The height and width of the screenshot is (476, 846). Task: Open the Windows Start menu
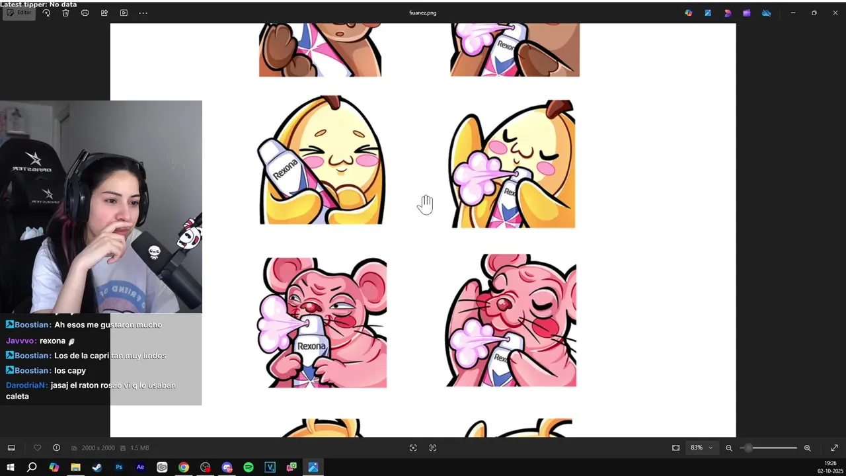point(11,467)
